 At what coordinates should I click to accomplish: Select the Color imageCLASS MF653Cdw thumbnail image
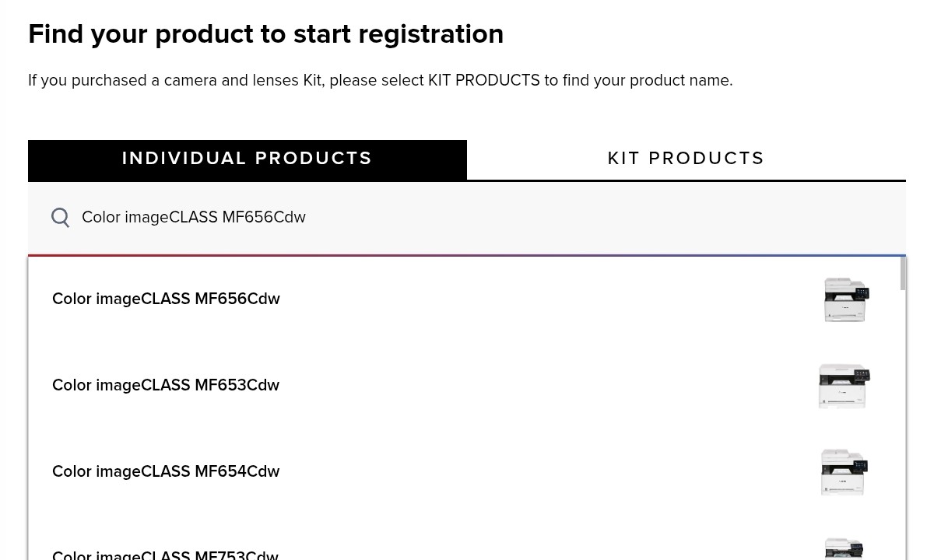843,386
